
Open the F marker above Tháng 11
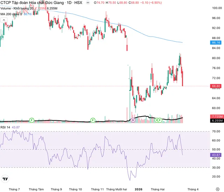(x=93, y=120)
